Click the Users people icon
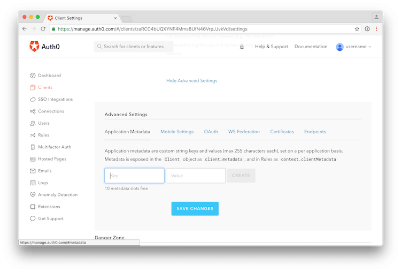This screenshot has width=401, height=272. point(33,123)
